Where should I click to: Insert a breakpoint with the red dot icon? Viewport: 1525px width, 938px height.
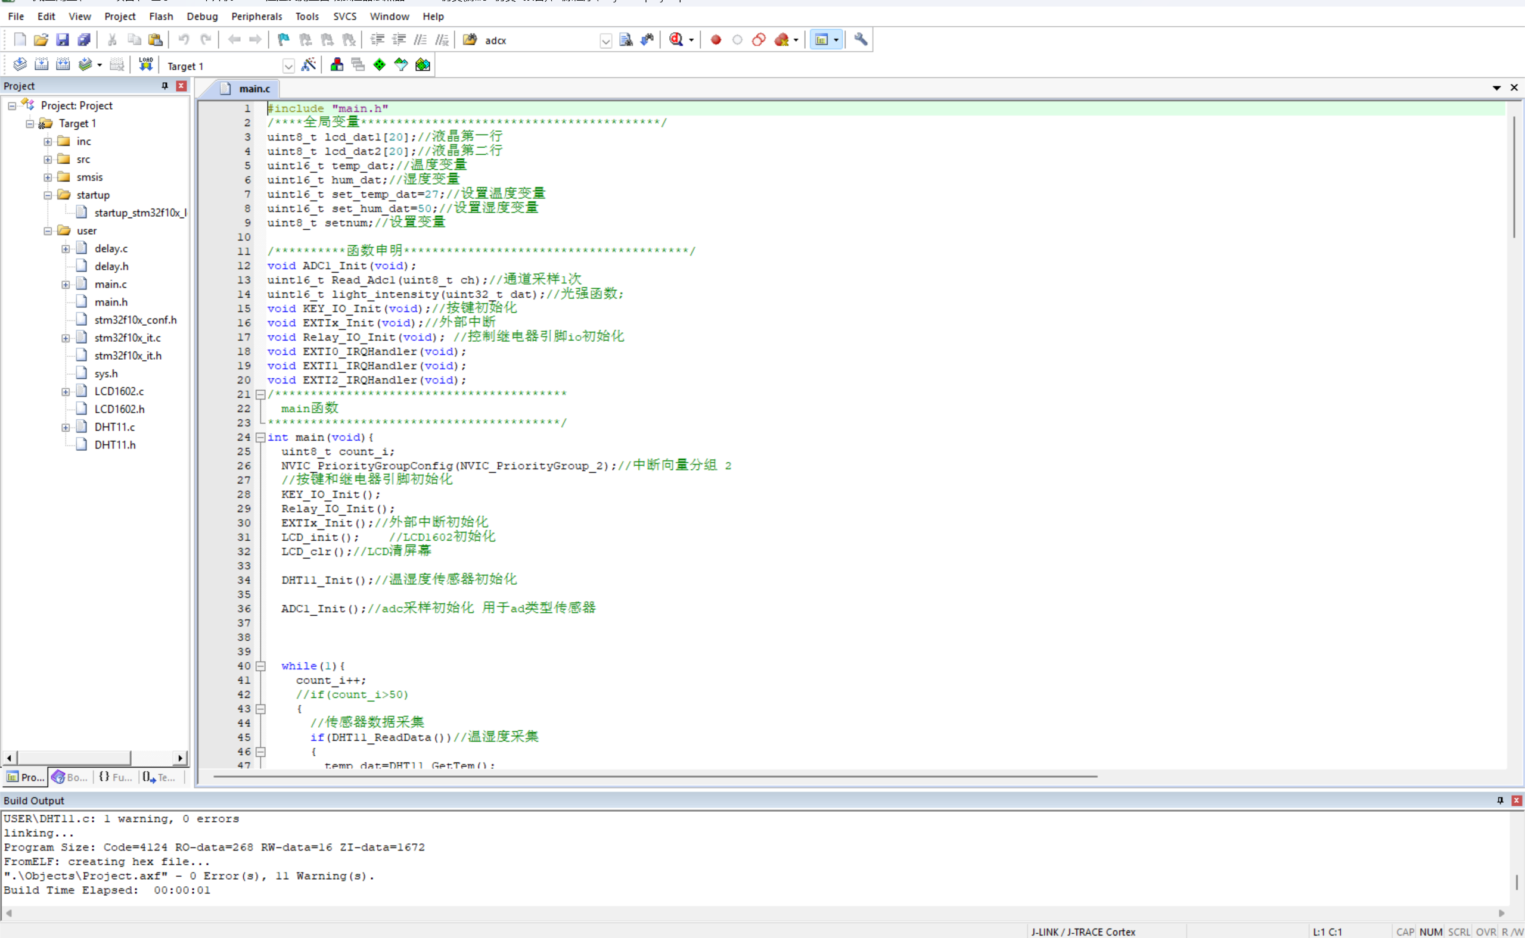tap(716, 40)
